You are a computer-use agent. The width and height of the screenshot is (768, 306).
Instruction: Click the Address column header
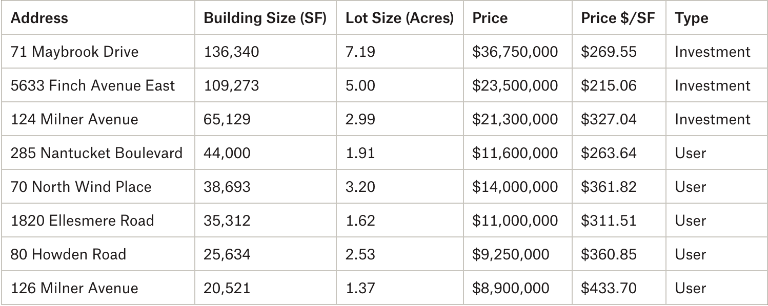39,18
